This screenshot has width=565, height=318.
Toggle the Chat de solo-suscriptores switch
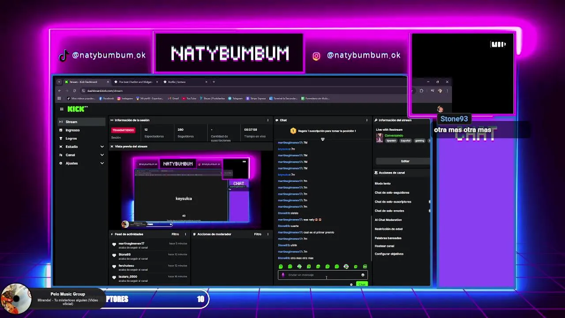coord(429,201)
